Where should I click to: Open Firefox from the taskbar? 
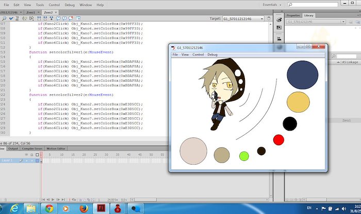click(84, 209)
